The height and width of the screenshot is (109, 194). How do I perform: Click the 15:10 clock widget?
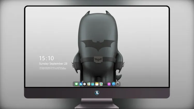(x=46, y=58)
